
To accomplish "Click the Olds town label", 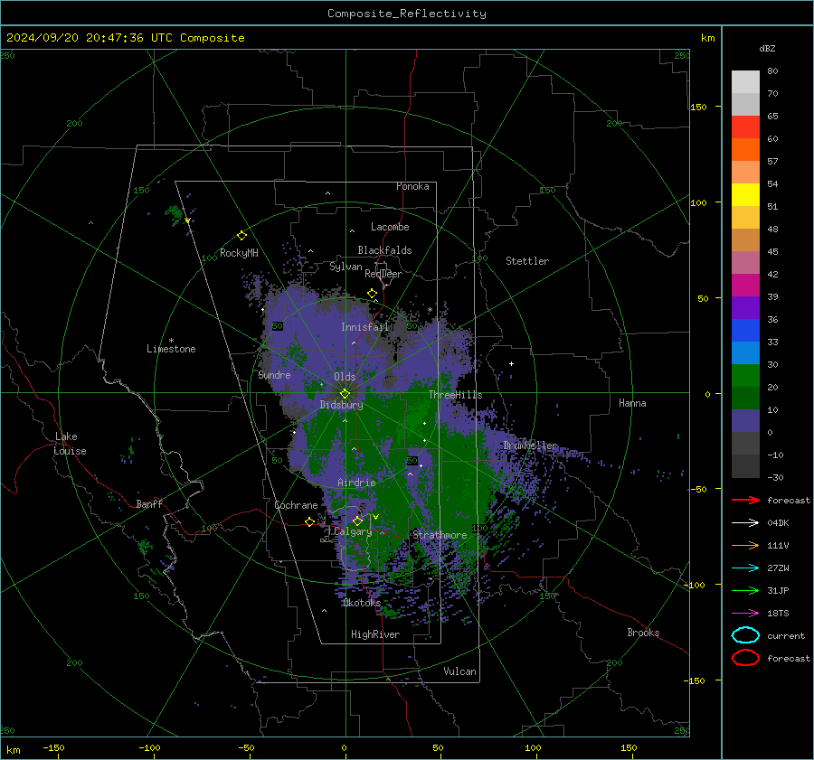I will pos(345,377).
